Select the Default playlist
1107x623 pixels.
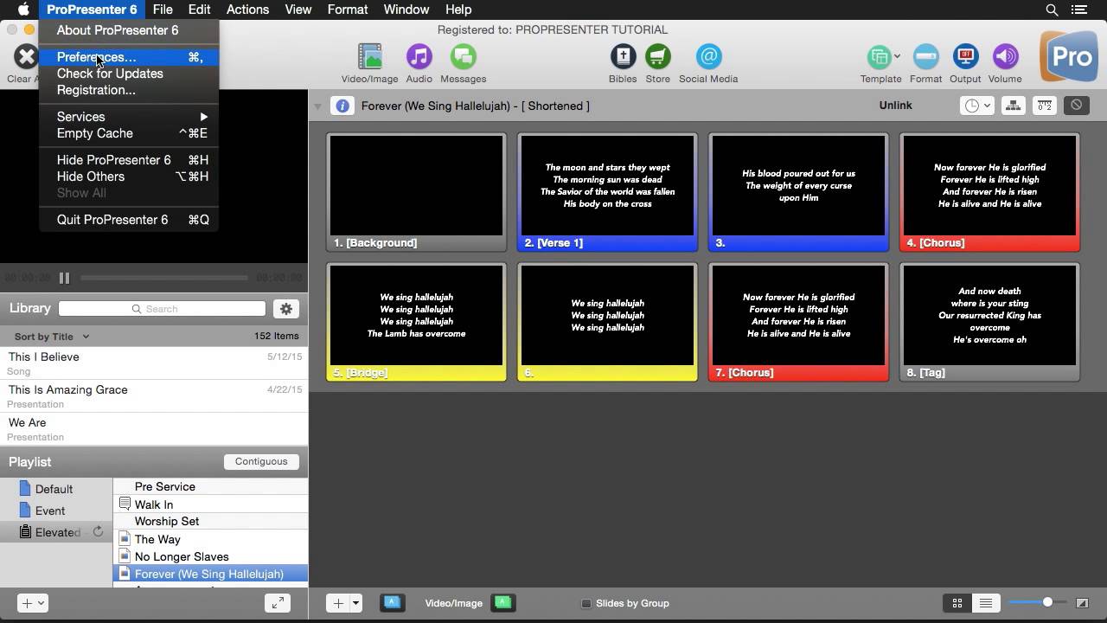coord(56,489)
